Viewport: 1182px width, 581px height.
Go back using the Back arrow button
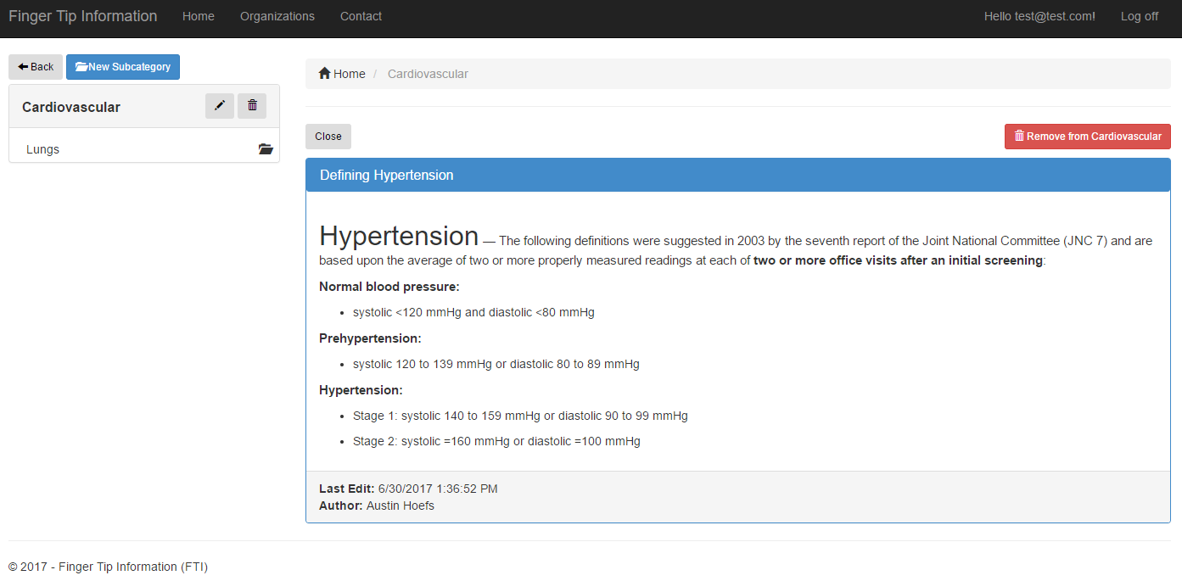coord(36,67)
